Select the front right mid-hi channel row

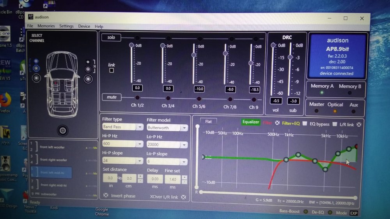click(x=64, y=185)
